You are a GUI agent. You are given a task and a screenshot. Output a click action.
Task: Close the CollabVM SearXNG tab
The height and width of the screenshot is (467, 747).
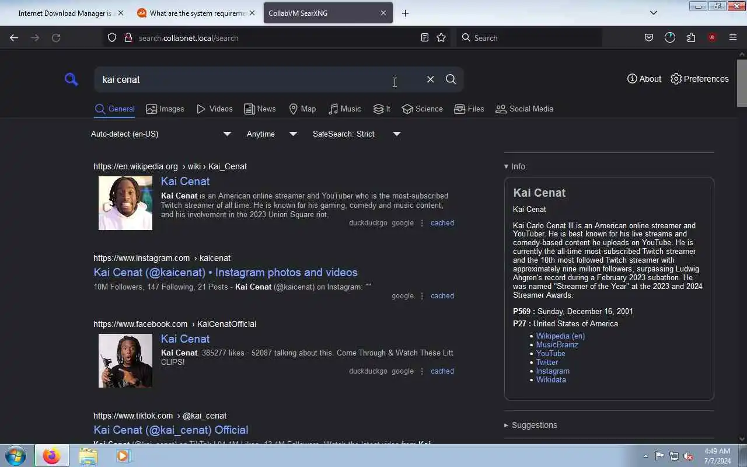[383, 13]
